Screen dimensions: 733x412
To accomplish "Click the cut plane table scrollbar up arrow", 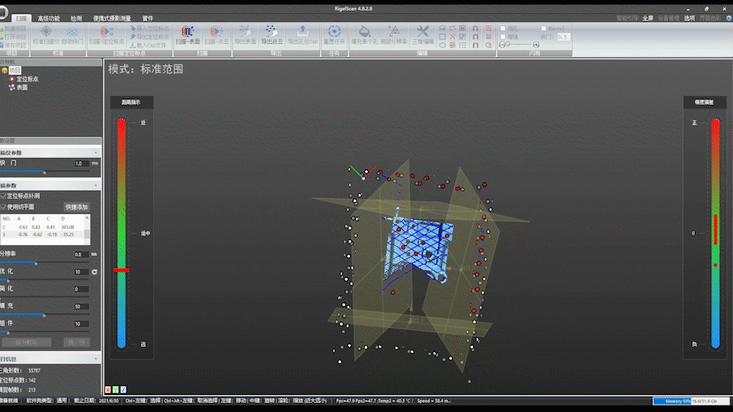I will click(87, 217).
